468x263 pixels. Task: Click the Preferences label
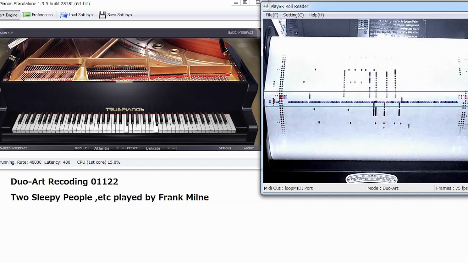tap(42, 15)
